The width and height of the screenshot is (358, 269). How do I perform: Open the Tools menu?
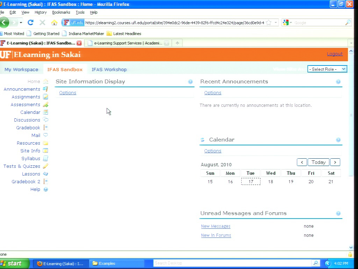(x=80, y=12)
